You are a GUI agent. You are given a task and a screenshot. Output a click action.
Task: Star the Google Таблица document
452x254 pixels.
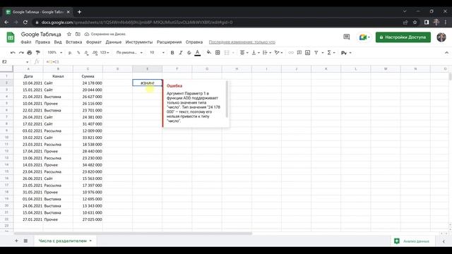[69, 34]
